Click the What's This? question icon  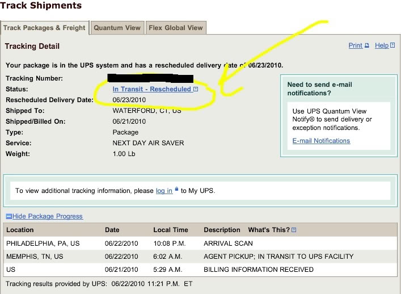[x=294, y=230]
